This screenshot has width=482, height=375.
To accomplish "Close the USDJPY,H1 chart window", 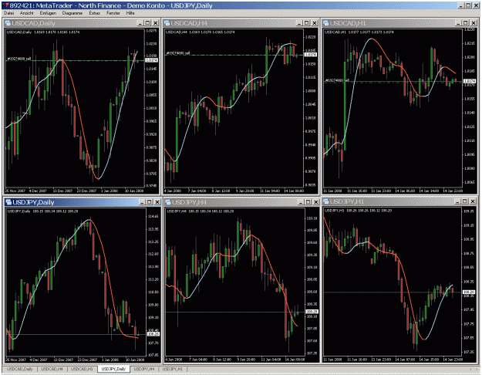I will [474, 201].
